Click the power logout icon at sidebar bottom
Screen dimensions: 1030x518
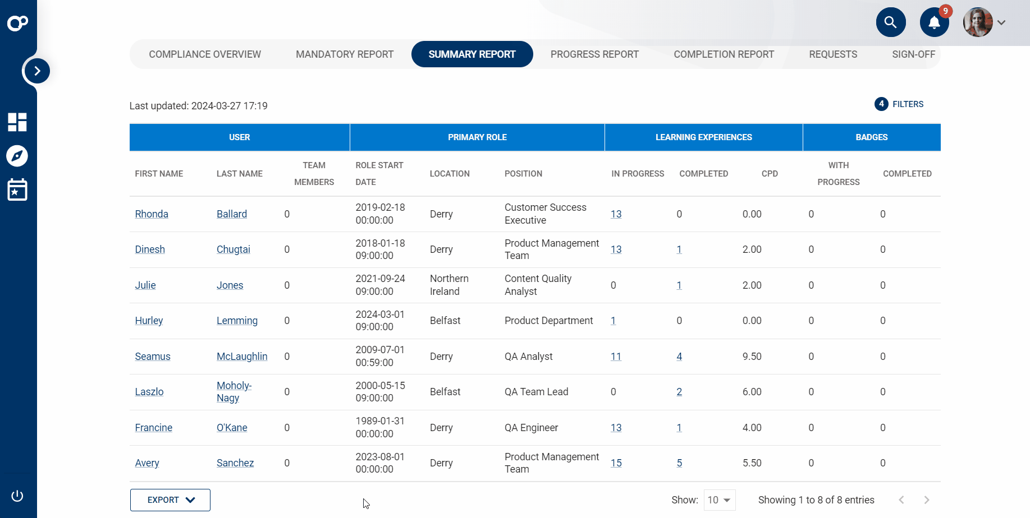click(17, 496)
